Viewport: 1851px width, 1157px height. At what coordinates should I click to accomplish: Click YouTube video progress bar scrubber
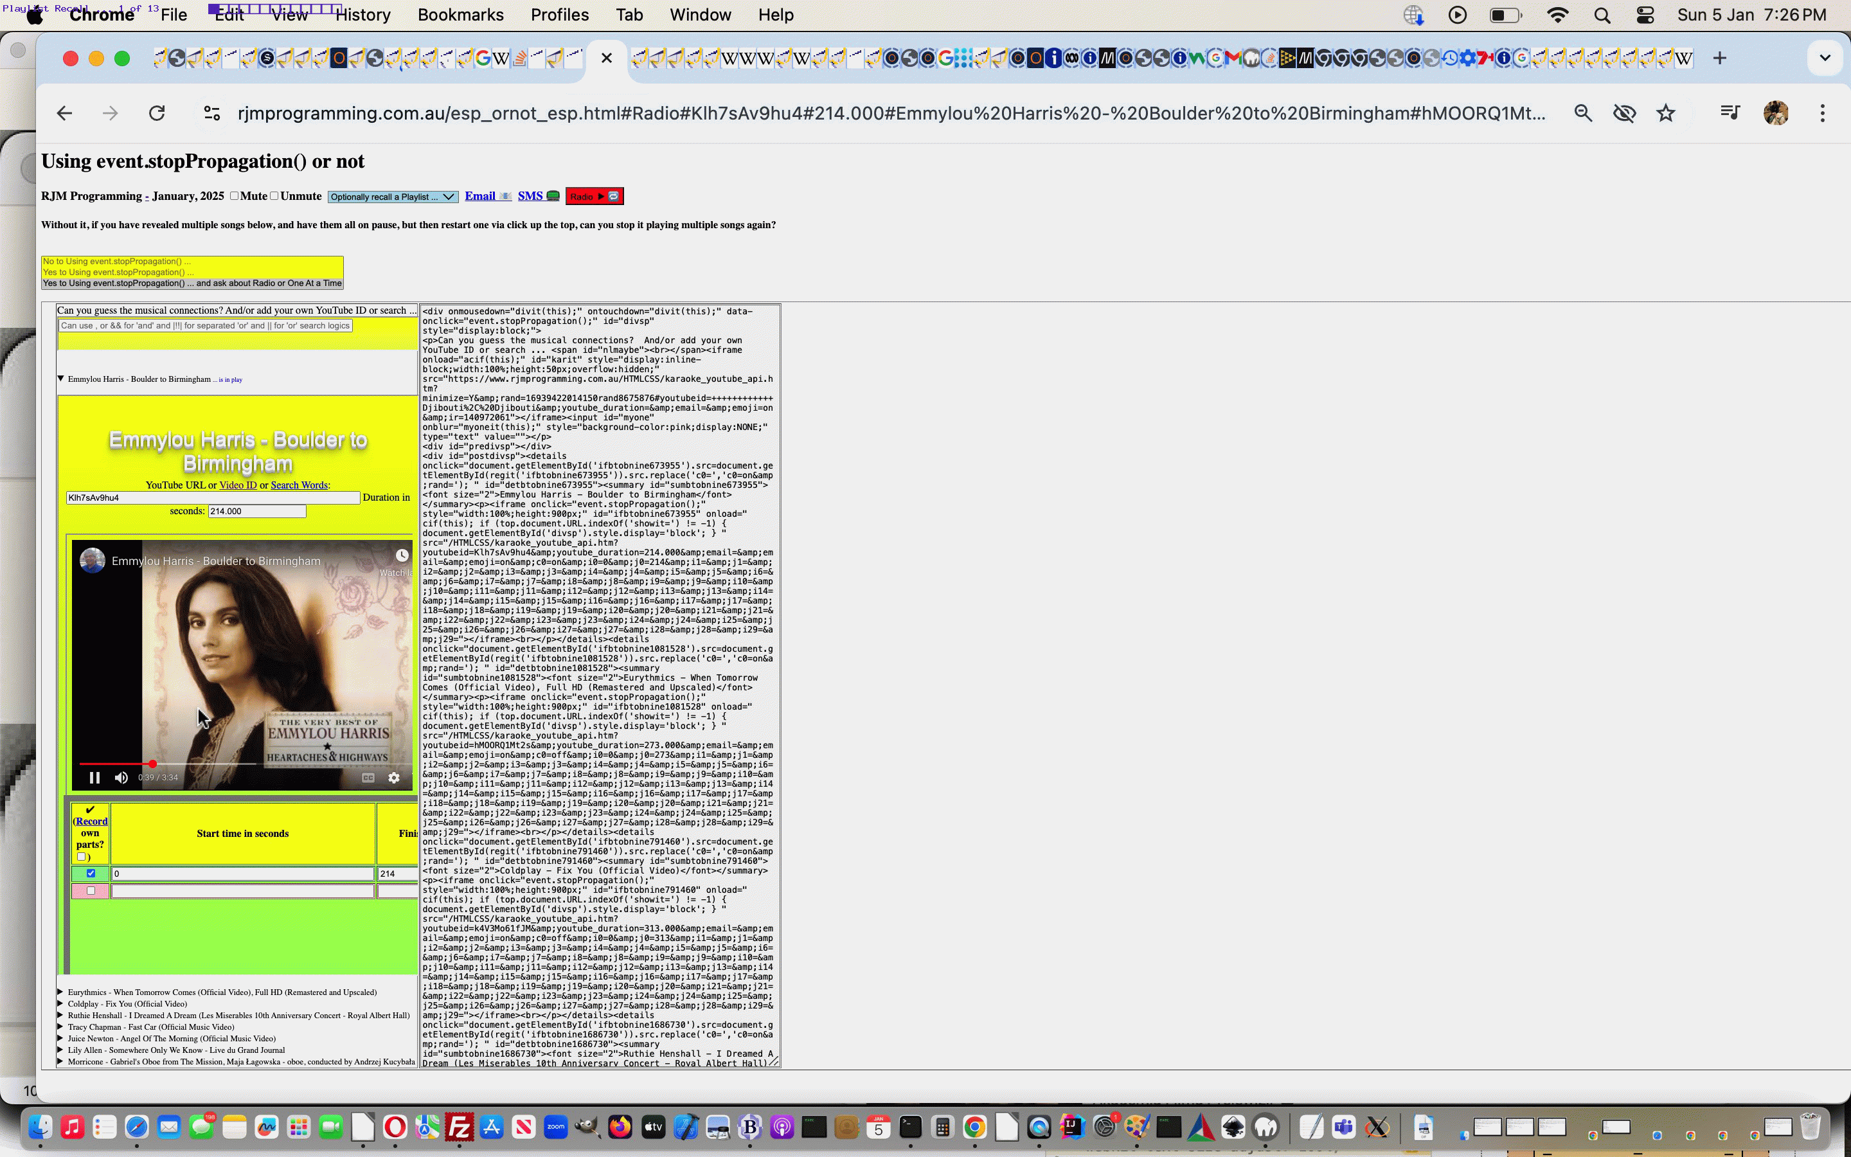(x=153, y=764)
